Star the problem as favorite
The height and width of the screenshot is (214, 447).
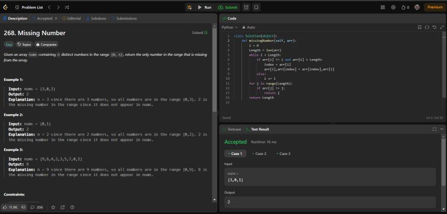tap(53, 207)
